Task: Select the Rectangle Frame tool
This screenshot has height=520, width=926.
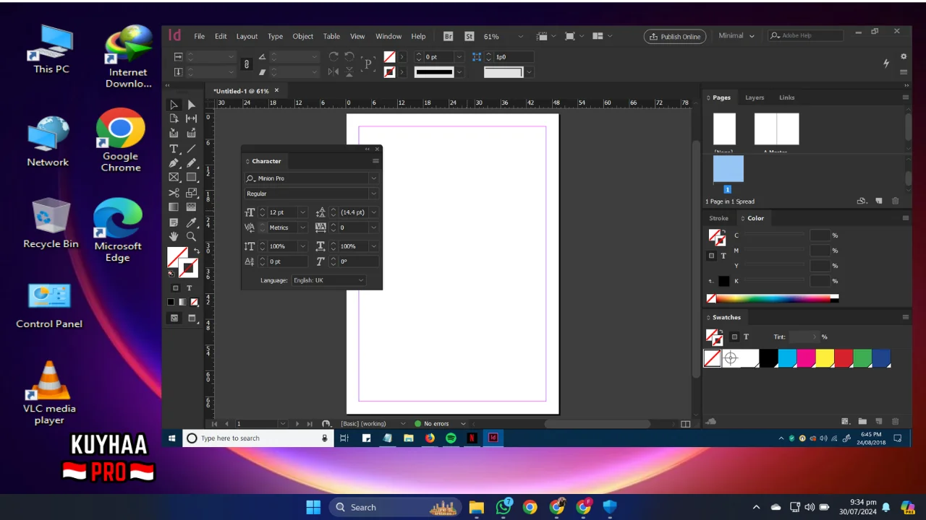Action: point(174,177)
